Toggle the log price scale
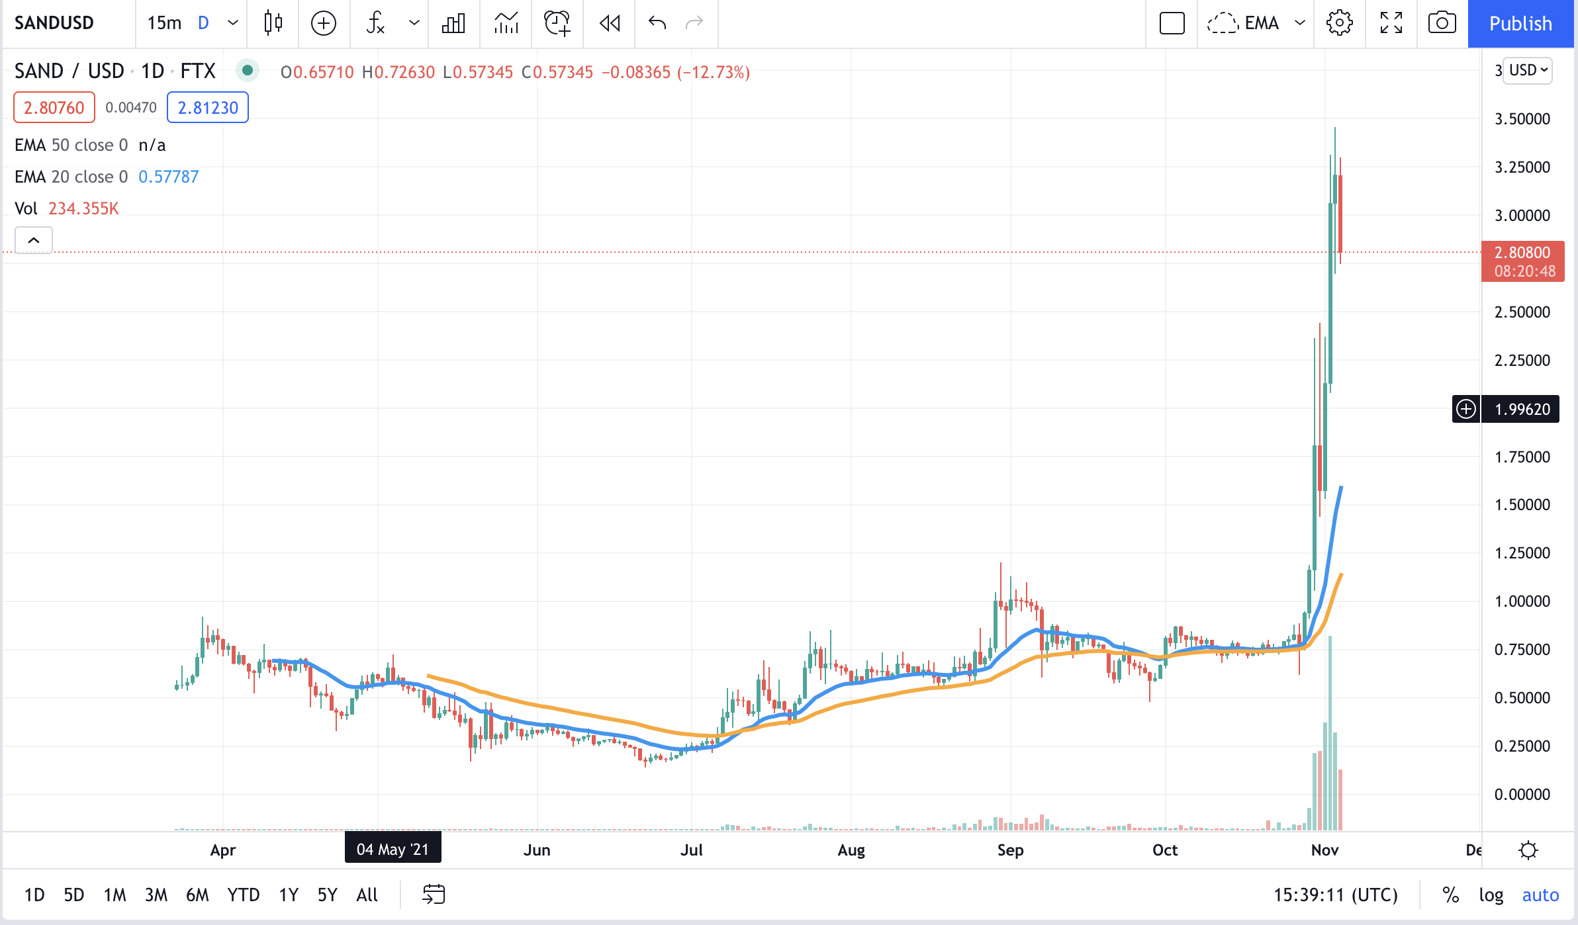 tap(1491, 895)
